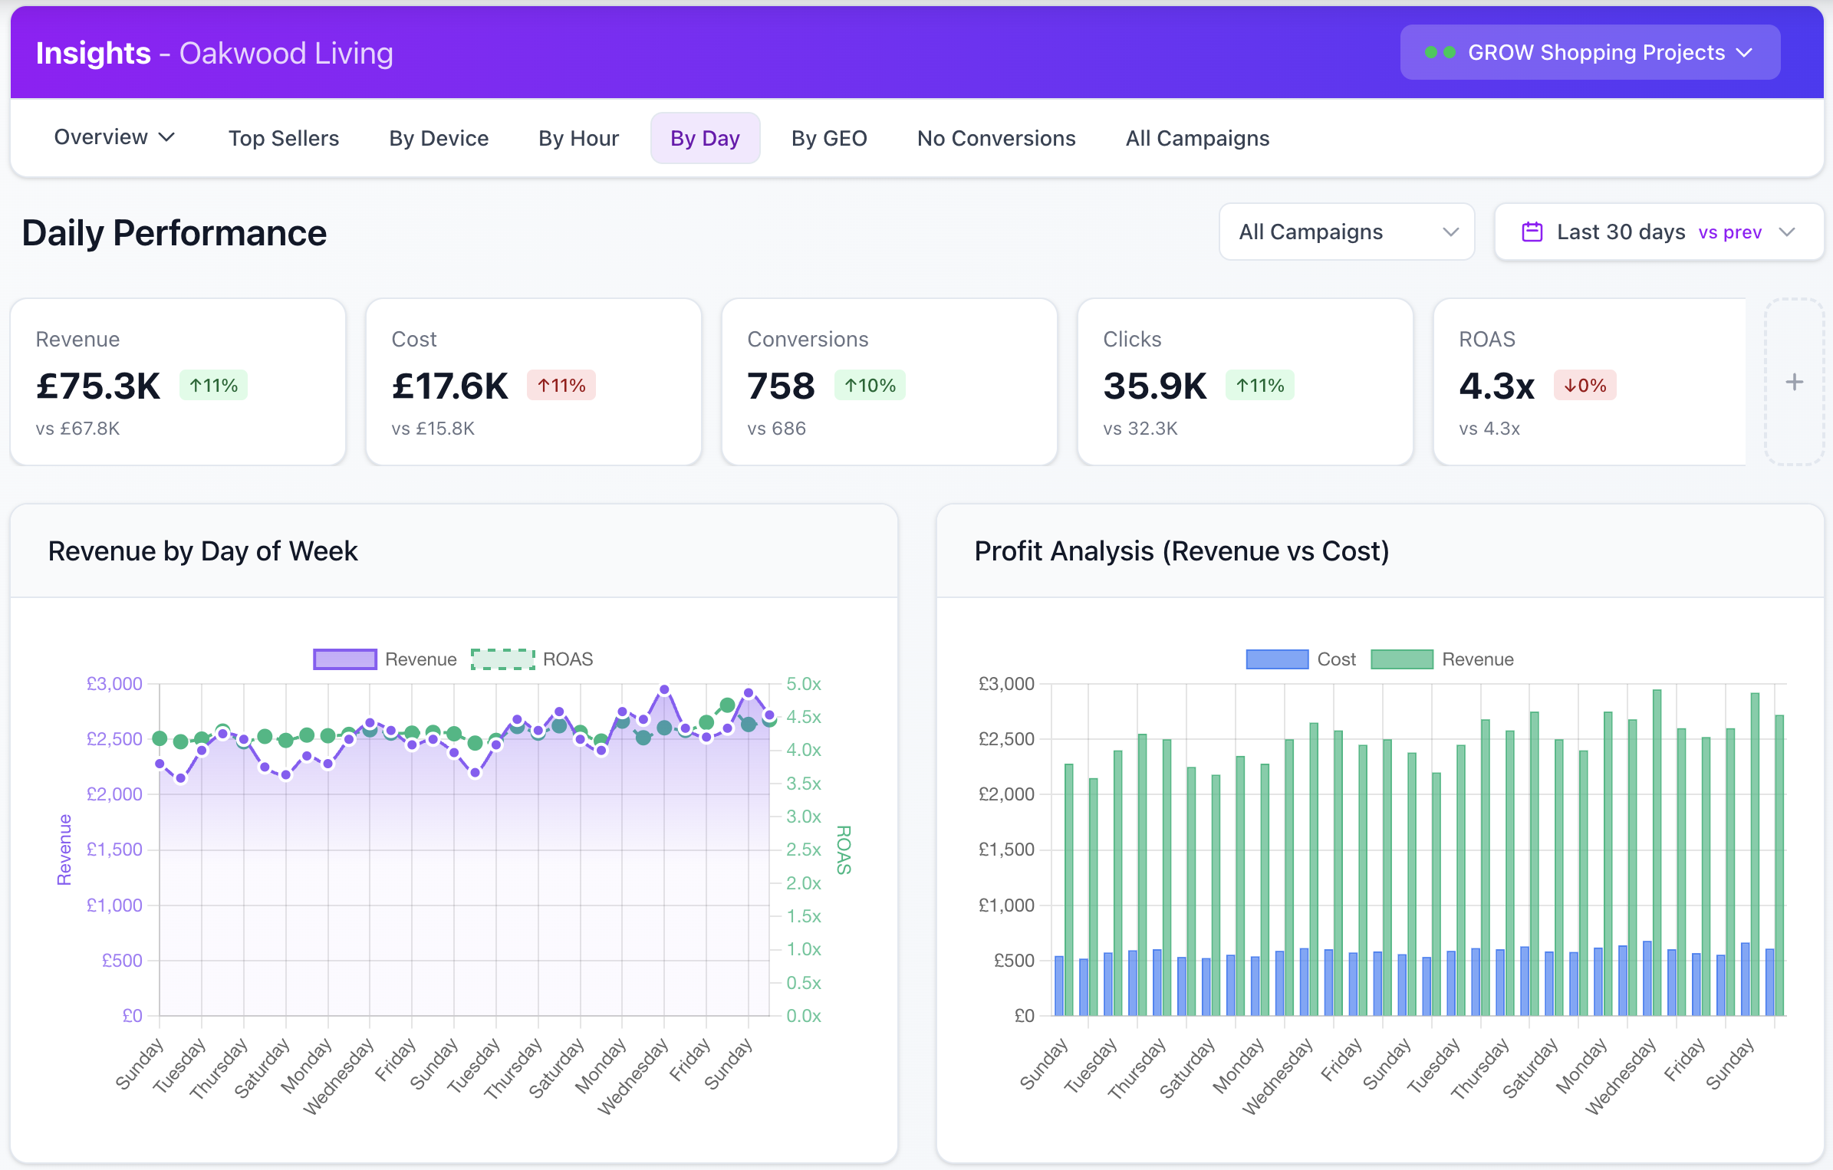Switch to the By Hour tab

point(578,138)
